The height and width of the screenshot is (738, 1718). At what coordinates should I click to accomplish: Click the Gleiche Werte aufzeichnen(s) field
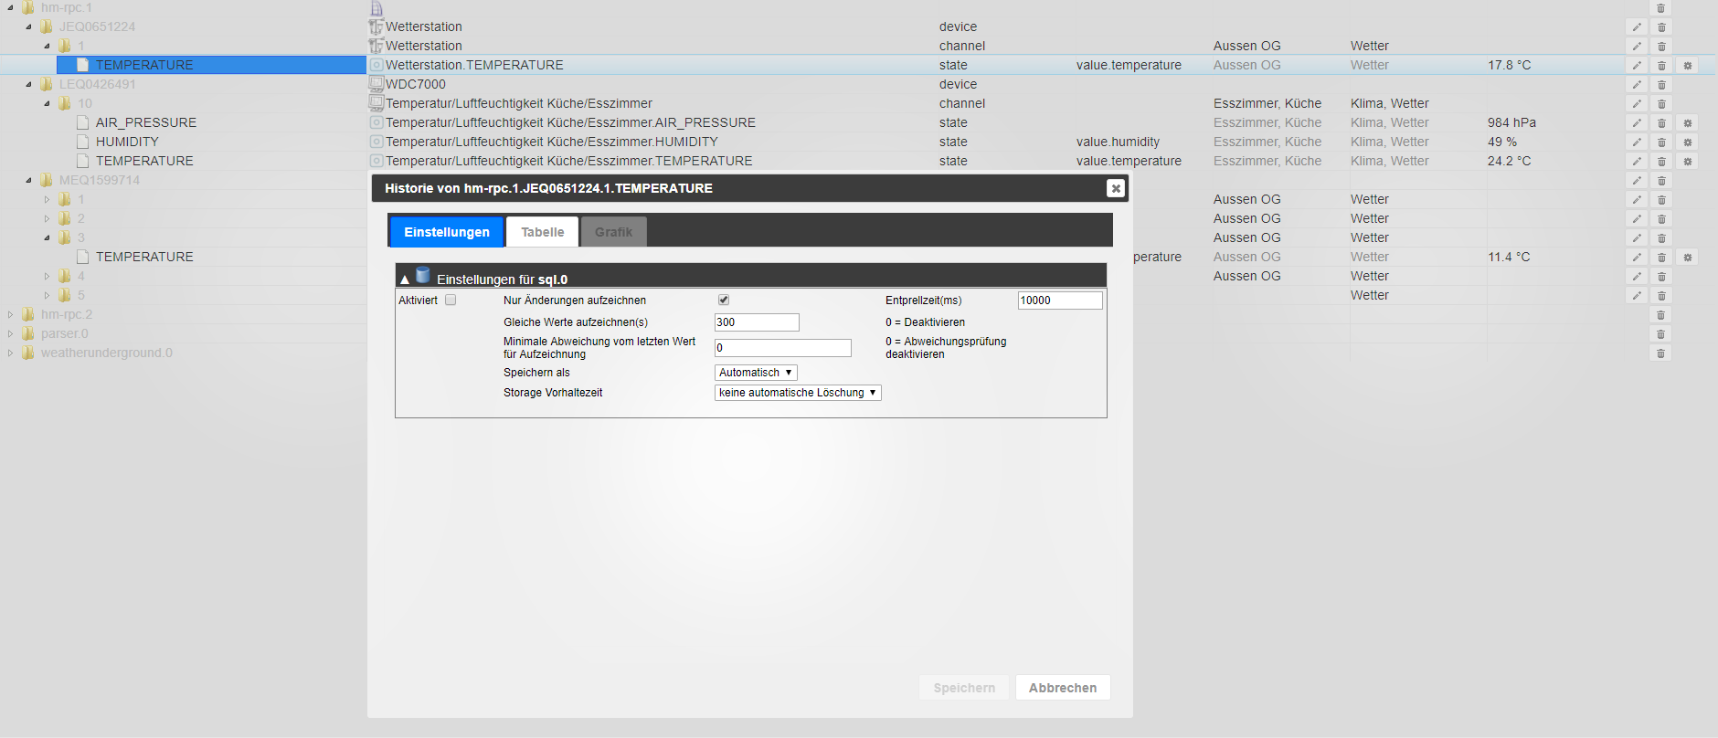757,322
